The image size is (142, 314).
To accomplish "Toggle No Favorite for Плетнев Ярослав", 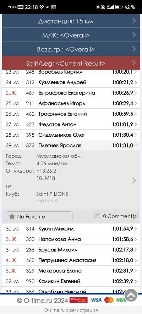I will 39,216.
